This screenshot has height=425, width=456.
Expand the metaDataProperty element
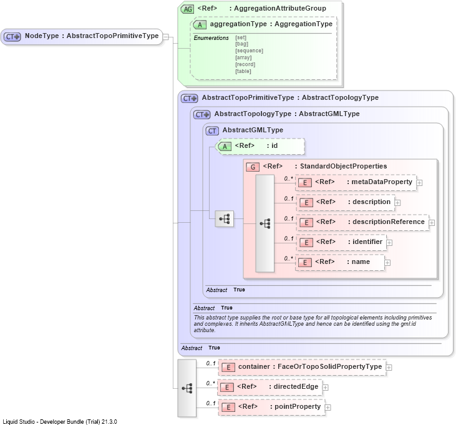[419, 183]
